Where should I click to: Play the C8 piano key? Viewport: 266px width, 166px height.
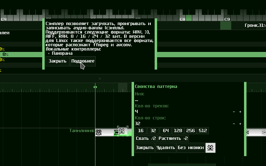(182, 18)
